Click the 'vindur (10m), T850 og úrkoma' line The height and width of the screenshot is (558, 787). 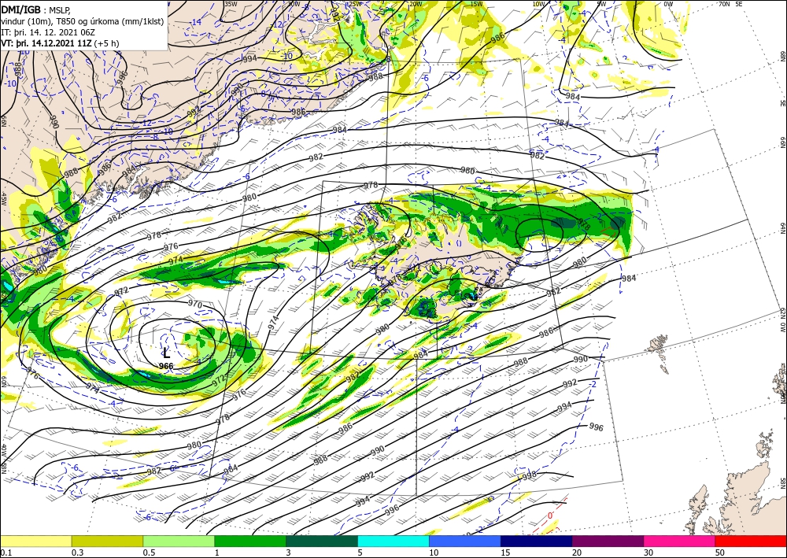82,21
